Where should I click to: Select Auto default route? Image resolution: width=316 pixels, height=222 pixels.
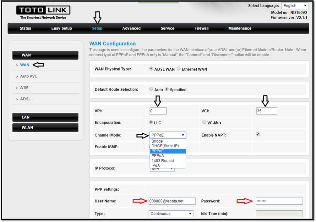tap(151, 89)
